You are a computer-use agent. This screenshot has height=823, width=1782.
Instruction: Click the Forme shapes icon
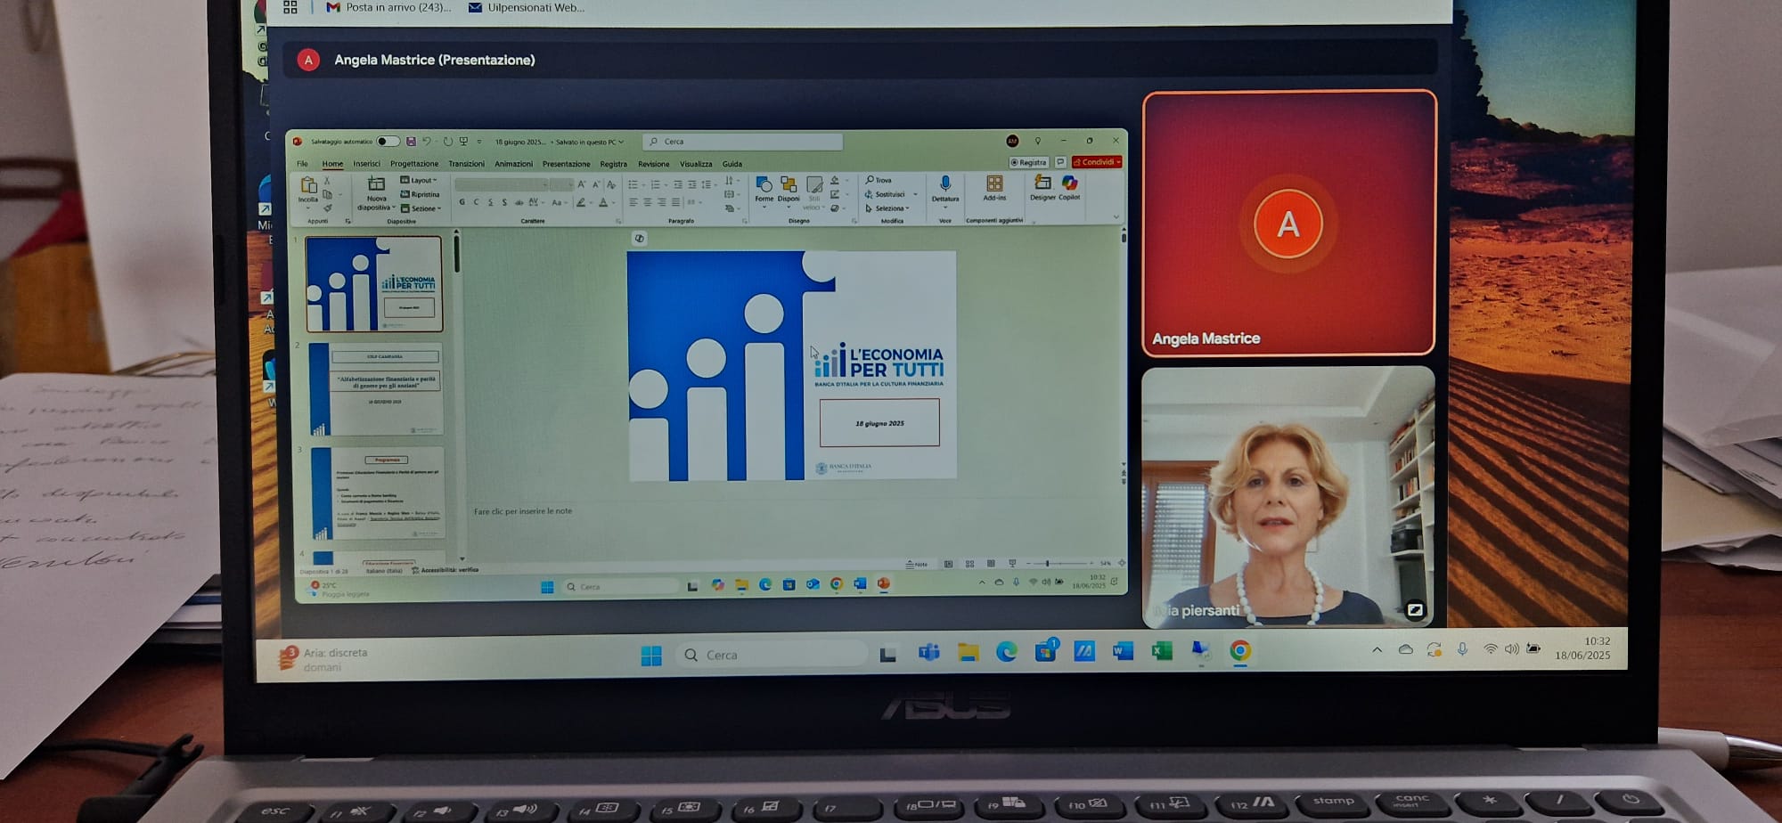[764, 184]
